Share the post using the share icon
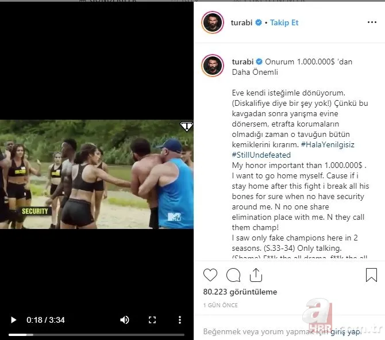 point(256,275)
